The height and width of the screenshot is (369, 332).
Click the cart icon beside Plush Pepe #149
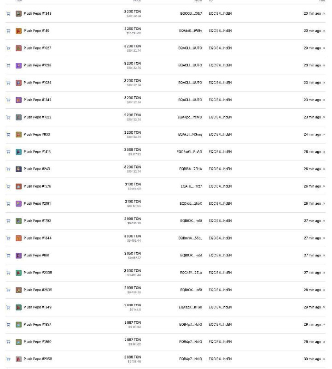[8, 31]
